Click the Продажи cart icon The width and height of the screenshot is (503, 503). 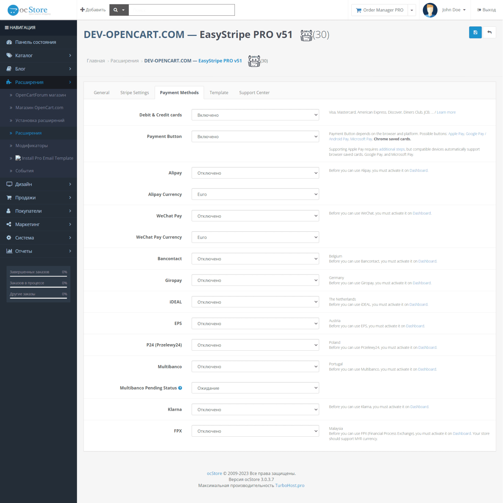point(9,198)
